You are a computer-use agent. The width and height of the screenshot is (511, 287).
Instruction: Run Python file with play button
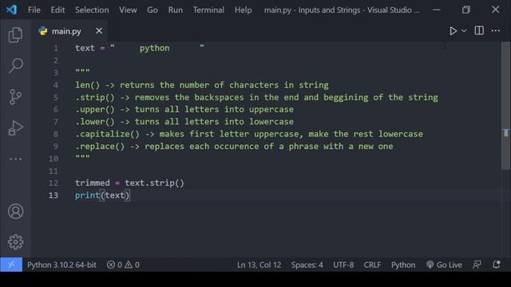pos(453,30)
